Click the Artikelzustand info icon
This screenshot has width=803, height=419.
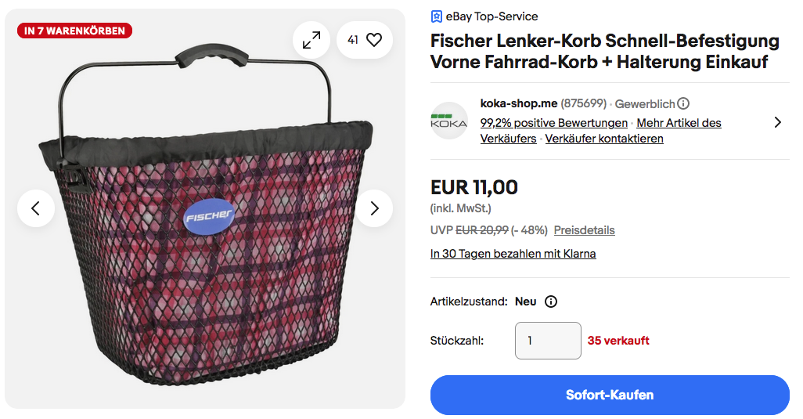click(x=550, y=302)
